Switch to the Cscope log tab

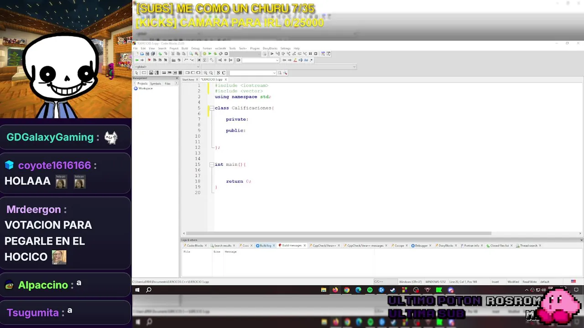[399, 246]
